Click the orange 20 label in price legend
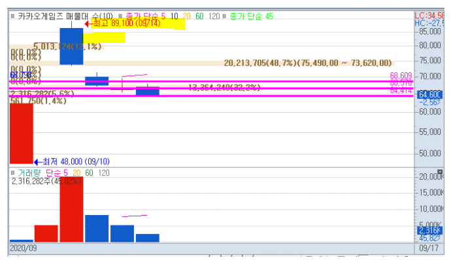 (x=187, y=16)
